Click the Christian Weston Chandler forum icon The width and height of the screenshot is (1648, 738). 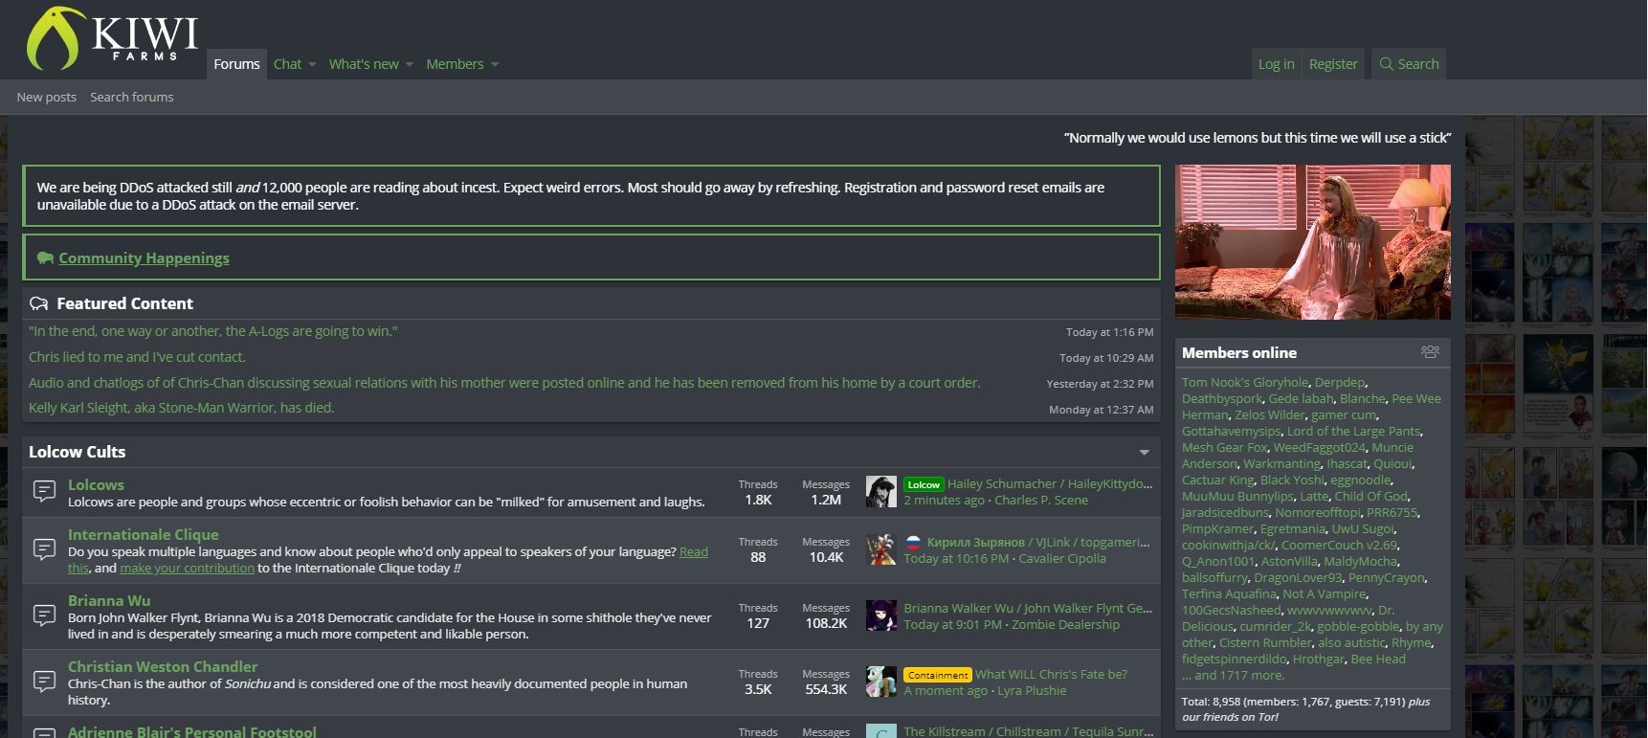click(x=44, y=682)
